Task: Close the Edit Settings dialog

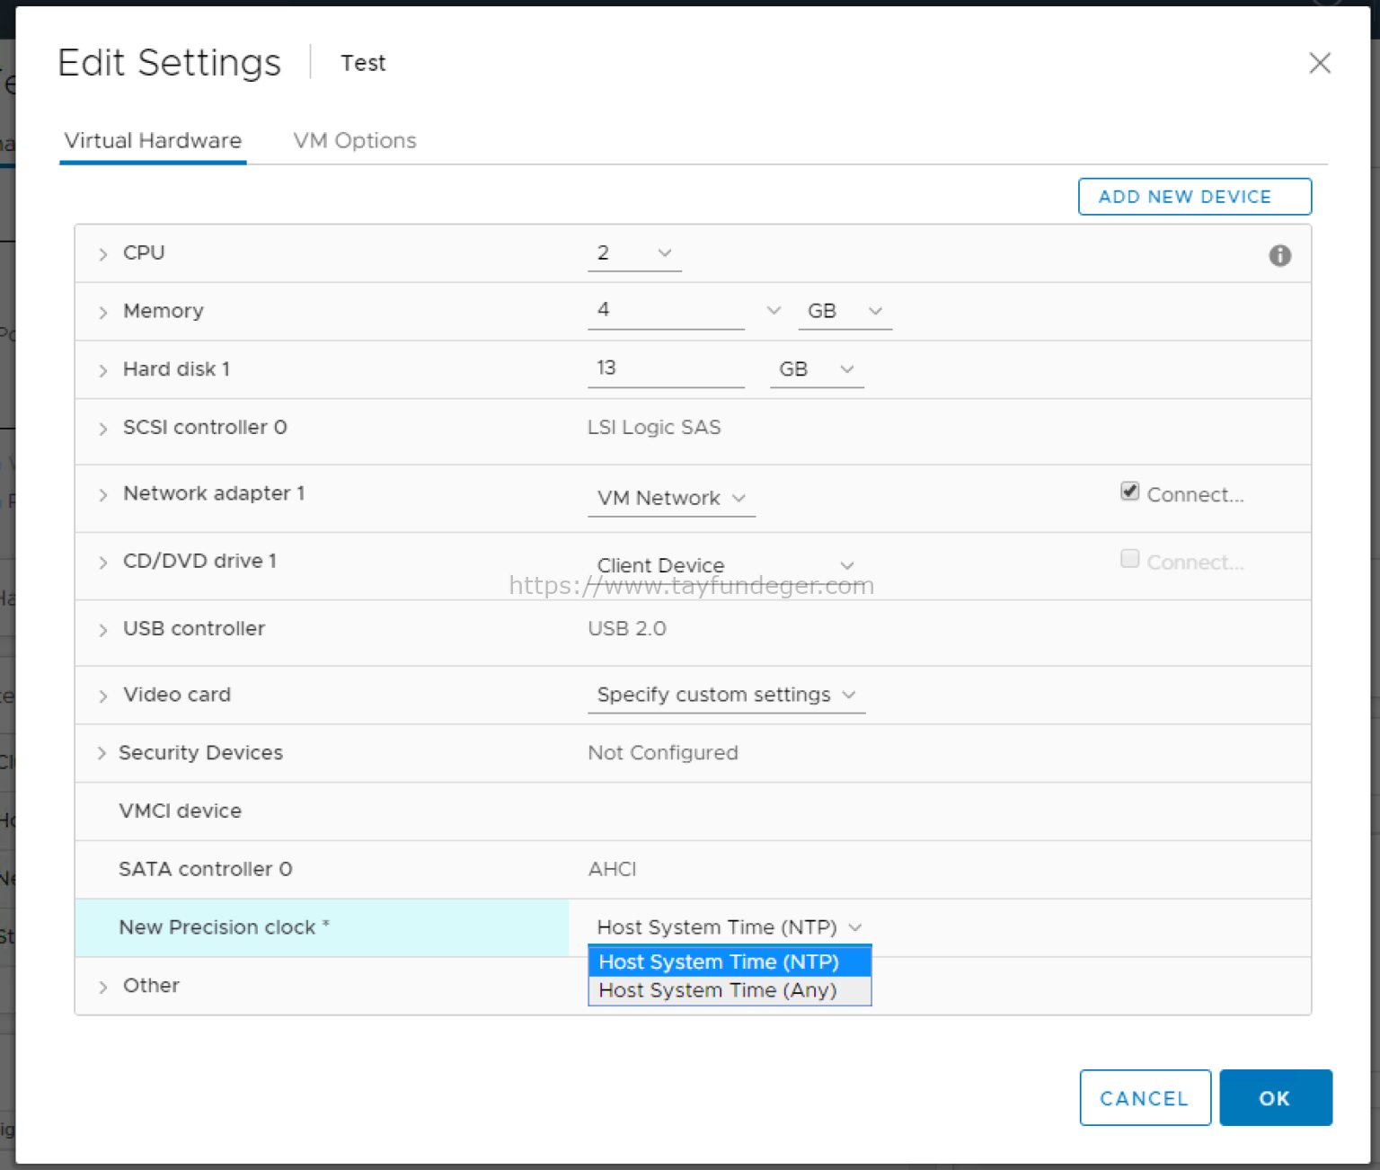Action: tap(1319, 63)
